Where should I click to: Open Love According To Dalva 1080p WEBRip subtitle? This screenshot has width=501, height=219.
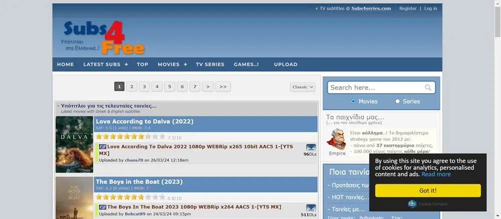coord(196,150)
